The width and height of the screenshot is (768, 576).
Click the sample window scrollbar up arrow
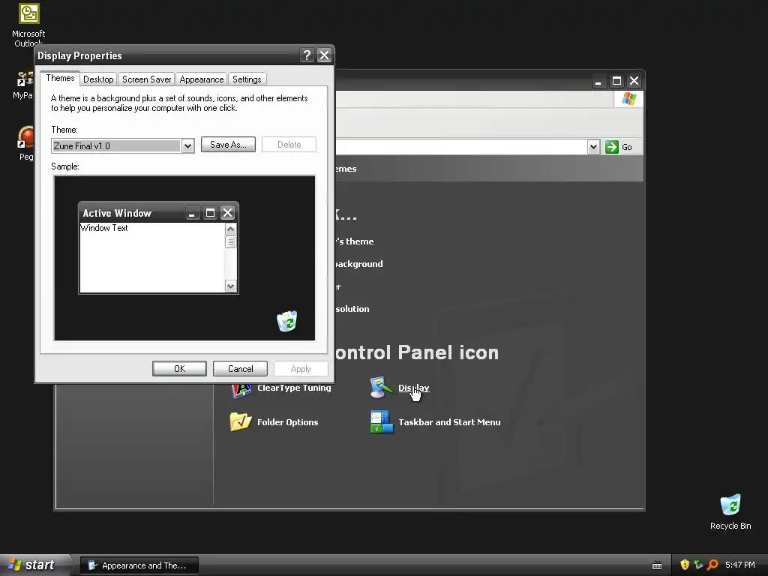pos(231,229)
